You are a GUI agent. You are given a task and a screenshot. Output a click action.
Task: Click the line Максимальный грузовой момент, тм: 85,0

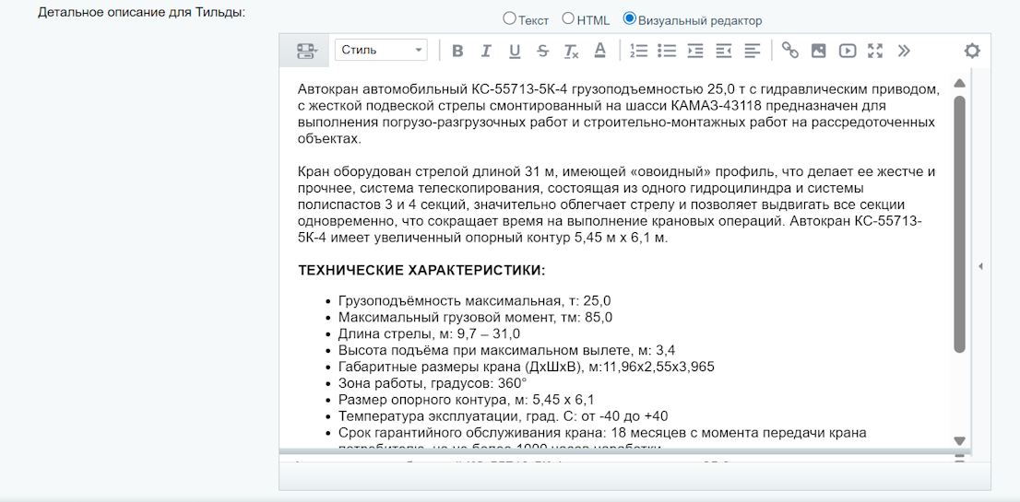(x=476, y=318)
